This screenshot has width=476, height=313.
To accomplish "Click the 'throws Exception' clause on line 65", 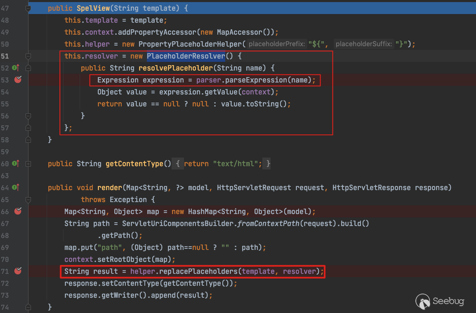I will 114,200.
